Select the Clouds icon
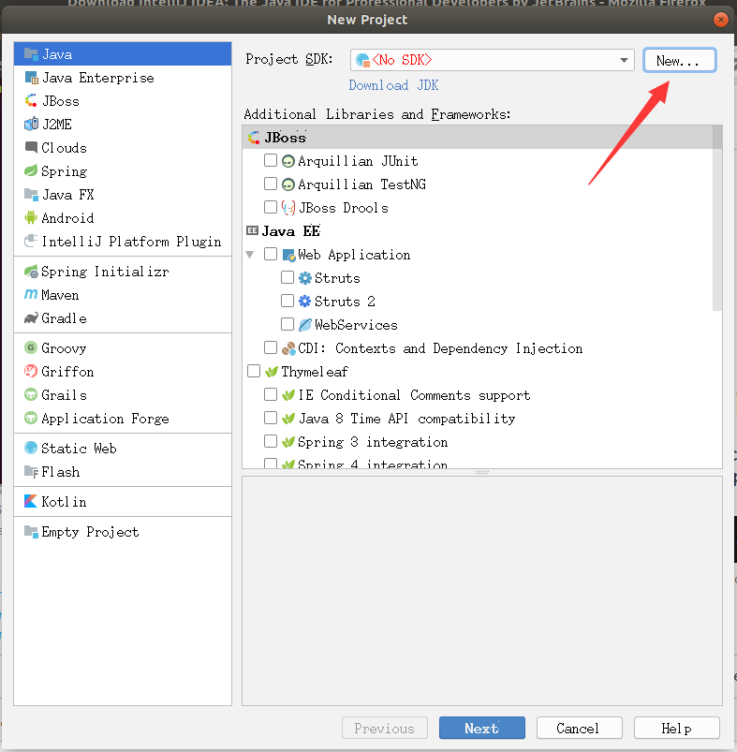The image size is (737, 752). (x=31, y=147)
